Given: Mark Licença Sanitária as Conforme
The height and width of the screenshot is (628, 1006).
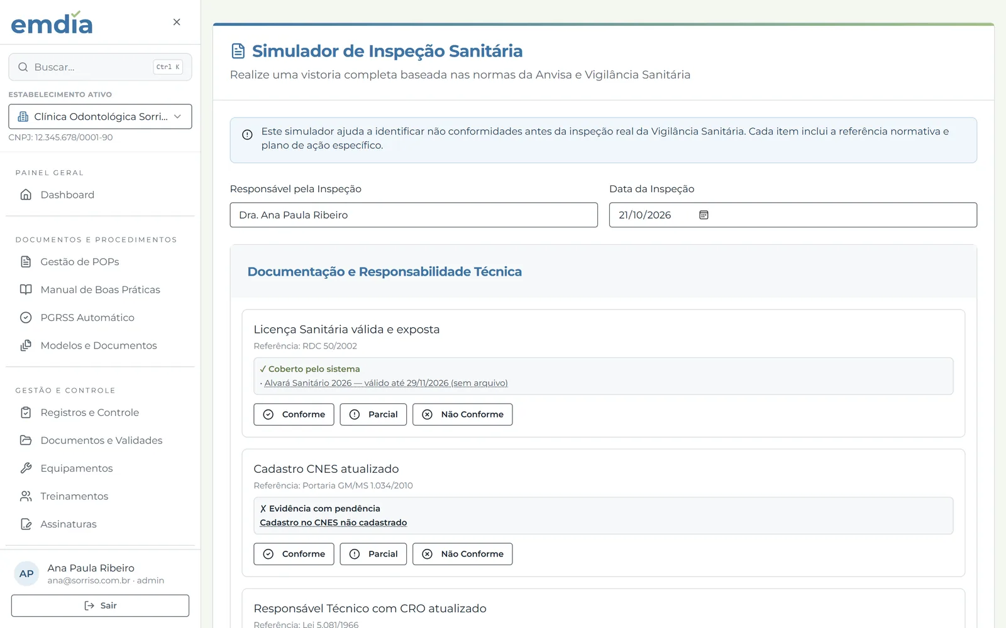Looking at the screenshot, I should [294, 414].
